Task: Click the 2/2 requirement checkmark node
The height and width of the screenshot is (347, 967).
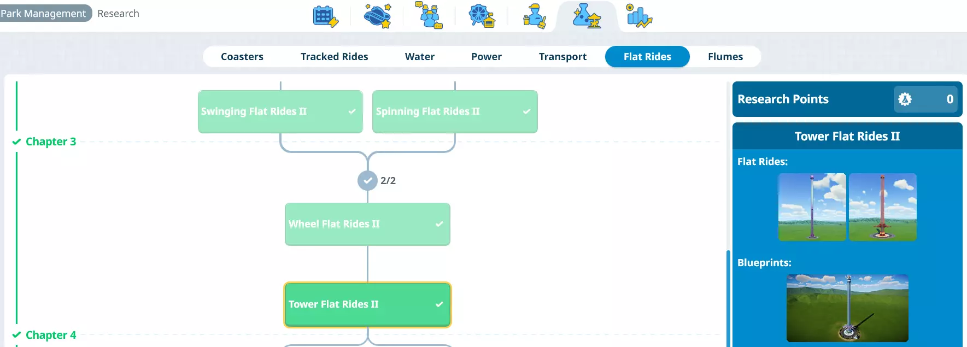Action: [367, 180]
